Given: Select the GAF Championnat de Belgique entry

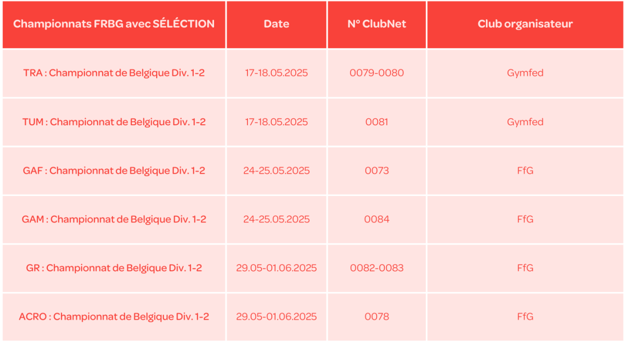Looking at the screenshot, I should click(114, 170).
